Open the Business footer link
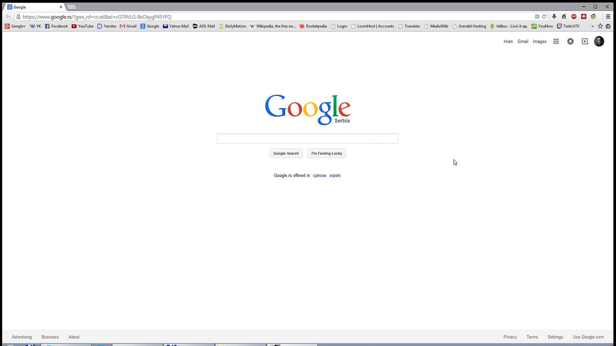The height and width of the screenshot is (346, 616). [x=50, y=337]
